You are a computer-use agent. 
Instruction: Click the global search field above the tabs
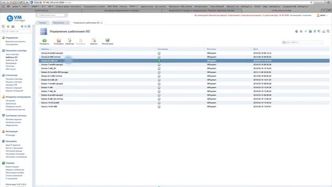51,15
